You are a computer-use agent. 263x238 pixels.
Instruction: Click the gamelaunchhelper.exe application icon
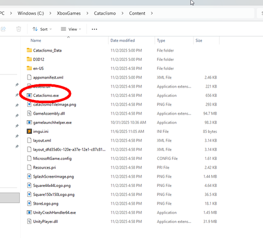29,122
